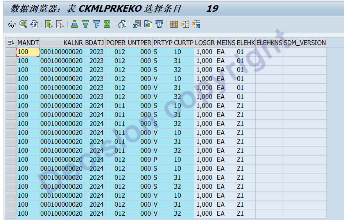Select the row with PRTYP value P

coord(11,159)
